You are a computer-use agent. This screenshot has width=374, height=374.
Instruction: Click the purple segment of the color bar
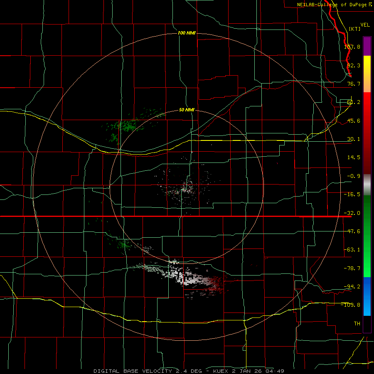click(367, 46)
